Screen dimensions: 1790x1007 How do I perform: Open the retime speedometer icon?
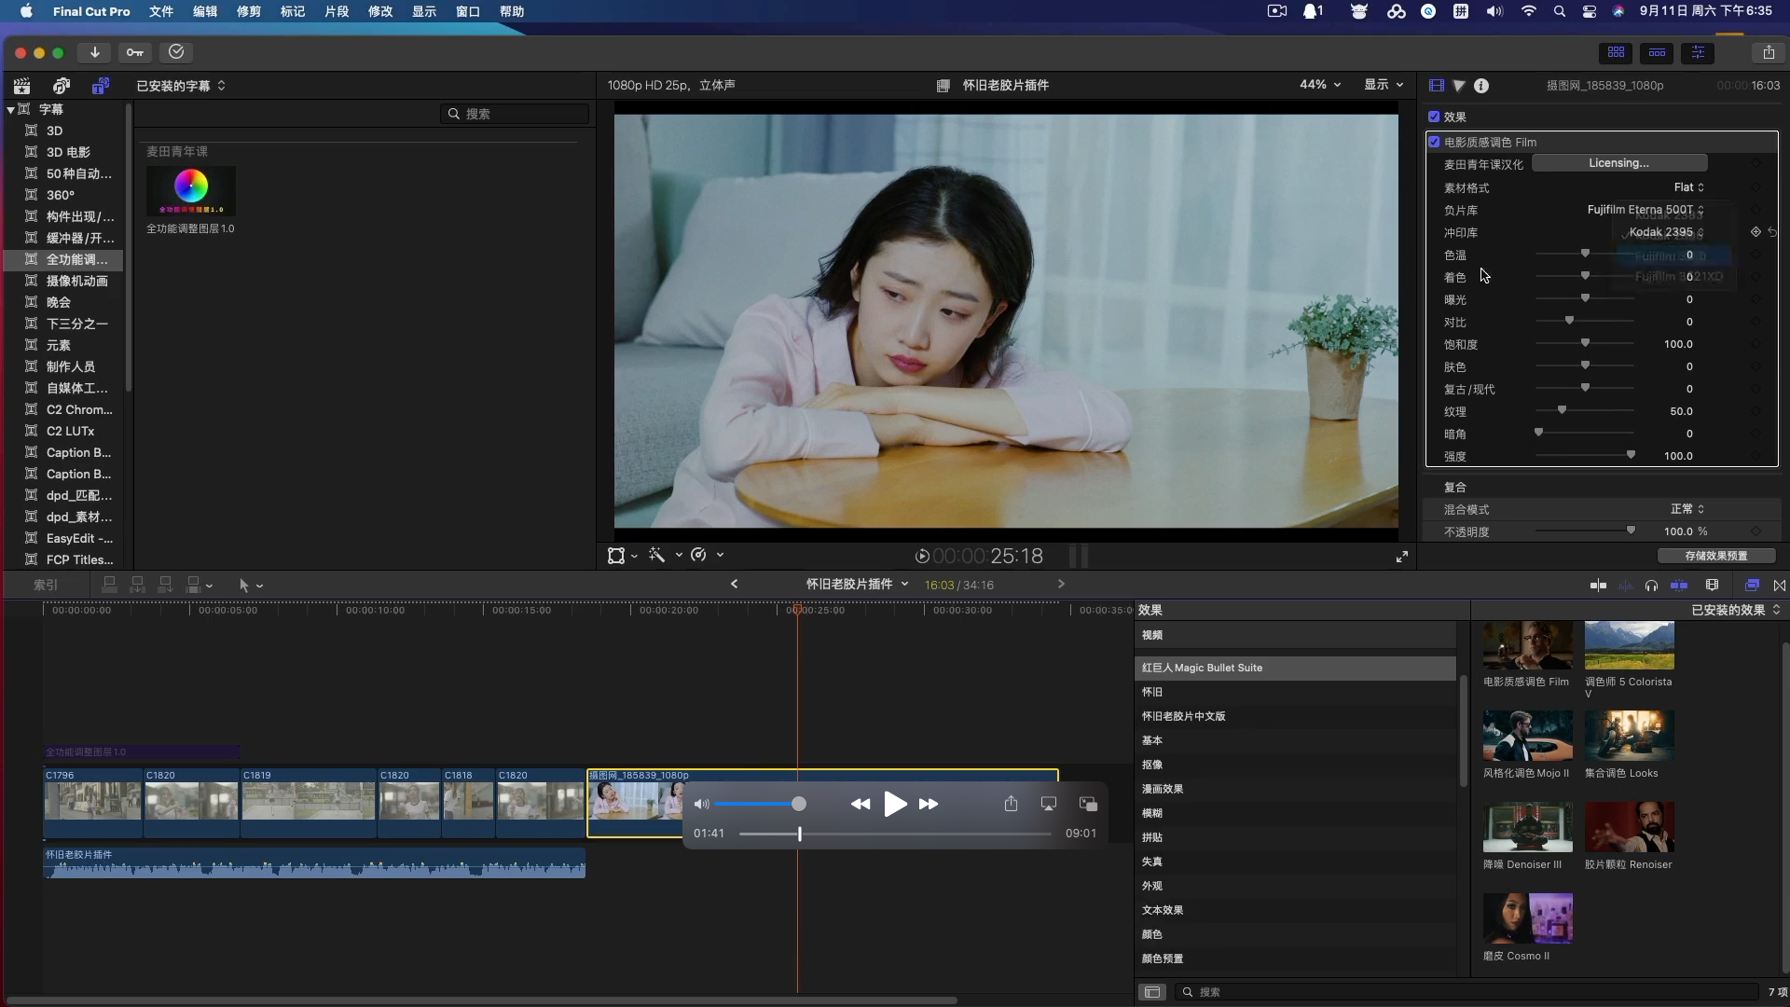click(699, 556)
